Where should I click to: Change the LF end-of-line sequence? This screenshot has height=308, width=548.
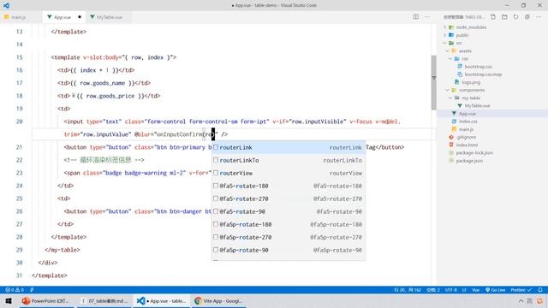coord(464,290)
